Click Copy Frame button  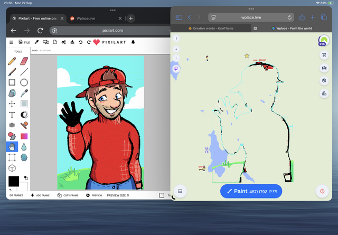click(68, 195)
